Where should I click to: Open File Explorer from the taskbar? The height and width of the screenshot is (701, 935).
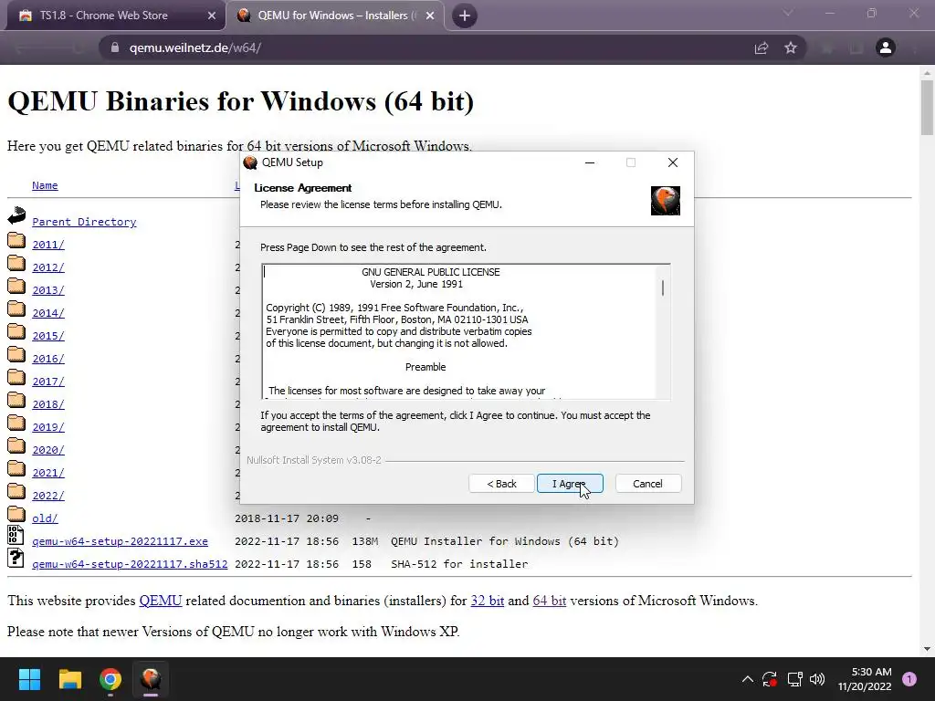[69, 679]
